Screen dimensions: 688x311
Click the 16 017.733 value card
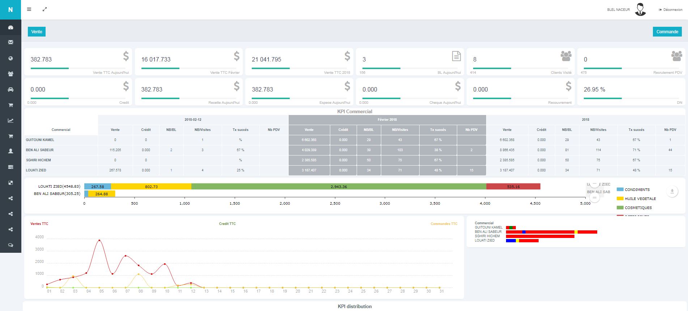click(188, 62)
